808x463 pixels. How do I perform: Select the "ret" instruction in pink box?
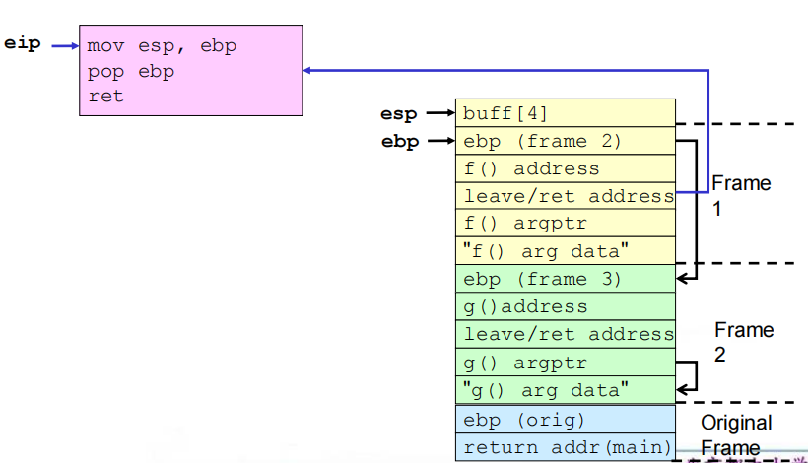(105, 98)
